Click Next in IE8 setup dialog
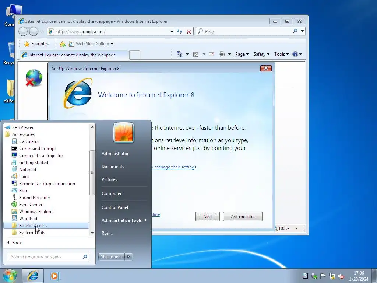Viewport: 377px width, 283px height. 208,217
